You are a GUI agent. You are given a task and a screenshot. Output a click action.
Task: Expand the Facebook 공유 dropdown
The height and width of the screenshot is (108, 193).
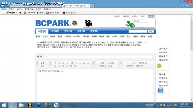click(x=44, y=13)
